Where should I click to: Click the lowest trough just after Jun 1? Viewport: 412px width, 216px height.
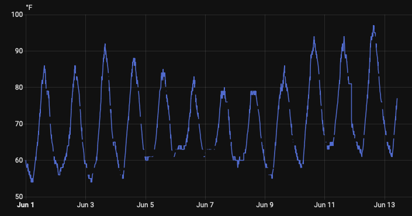click(32, 181)
